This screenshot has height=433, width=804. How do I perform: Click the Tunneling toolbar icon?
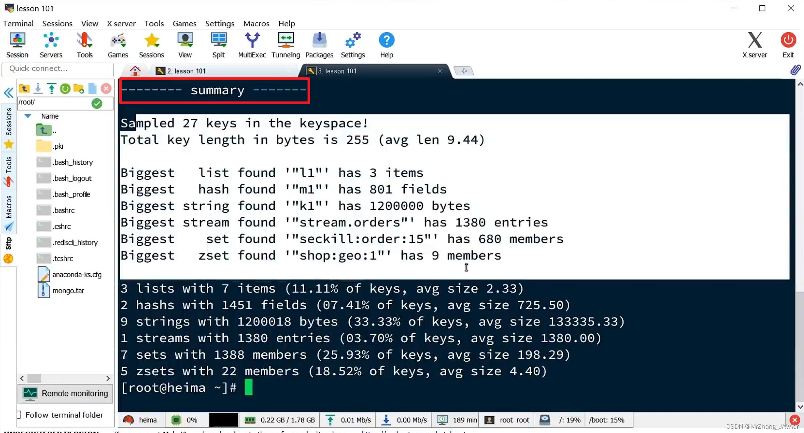285,45
